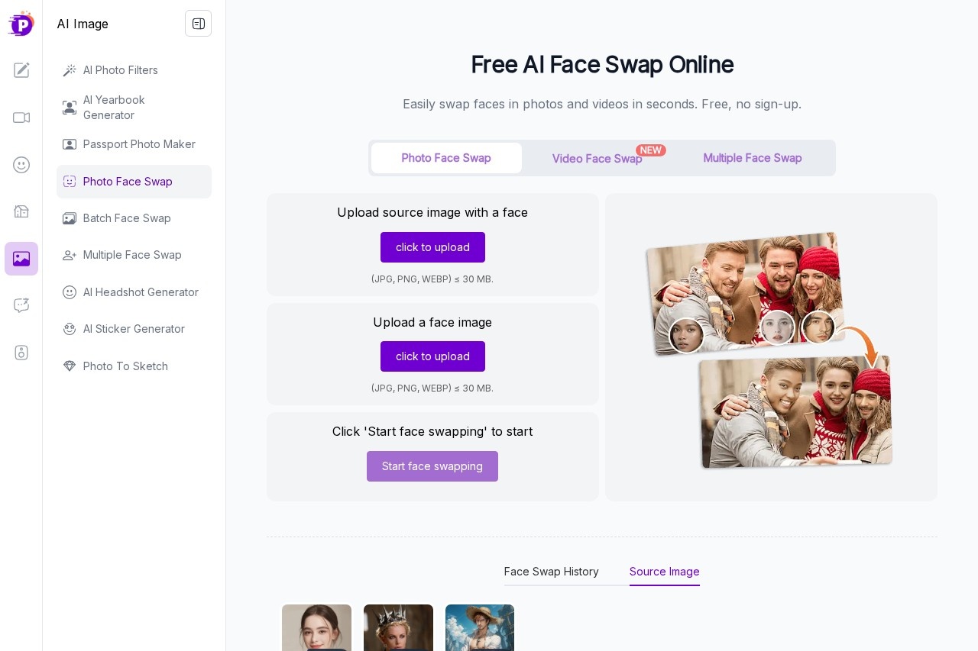
Task: Switch to the Video Face Swap tab
Action: 597,159
